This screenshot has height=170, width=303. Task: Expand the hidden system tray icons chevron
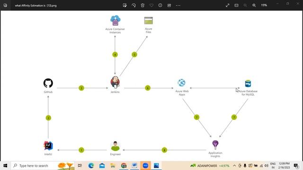pos(234,166)
